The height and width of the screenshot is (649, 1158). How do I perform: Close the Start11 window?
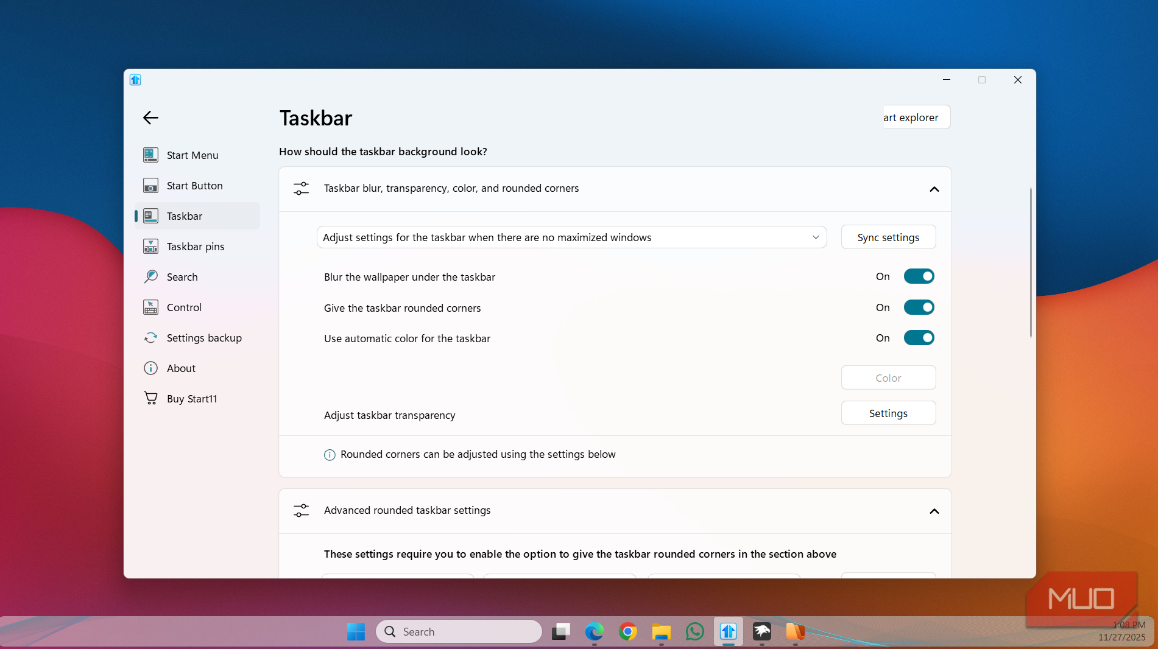coord(1018,80)
